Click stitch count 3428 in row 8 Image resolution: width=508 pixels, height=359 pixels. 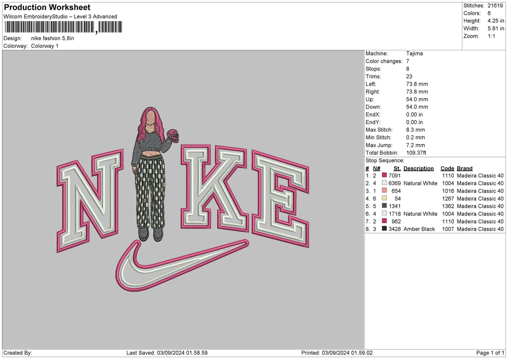tap(395, 229)
